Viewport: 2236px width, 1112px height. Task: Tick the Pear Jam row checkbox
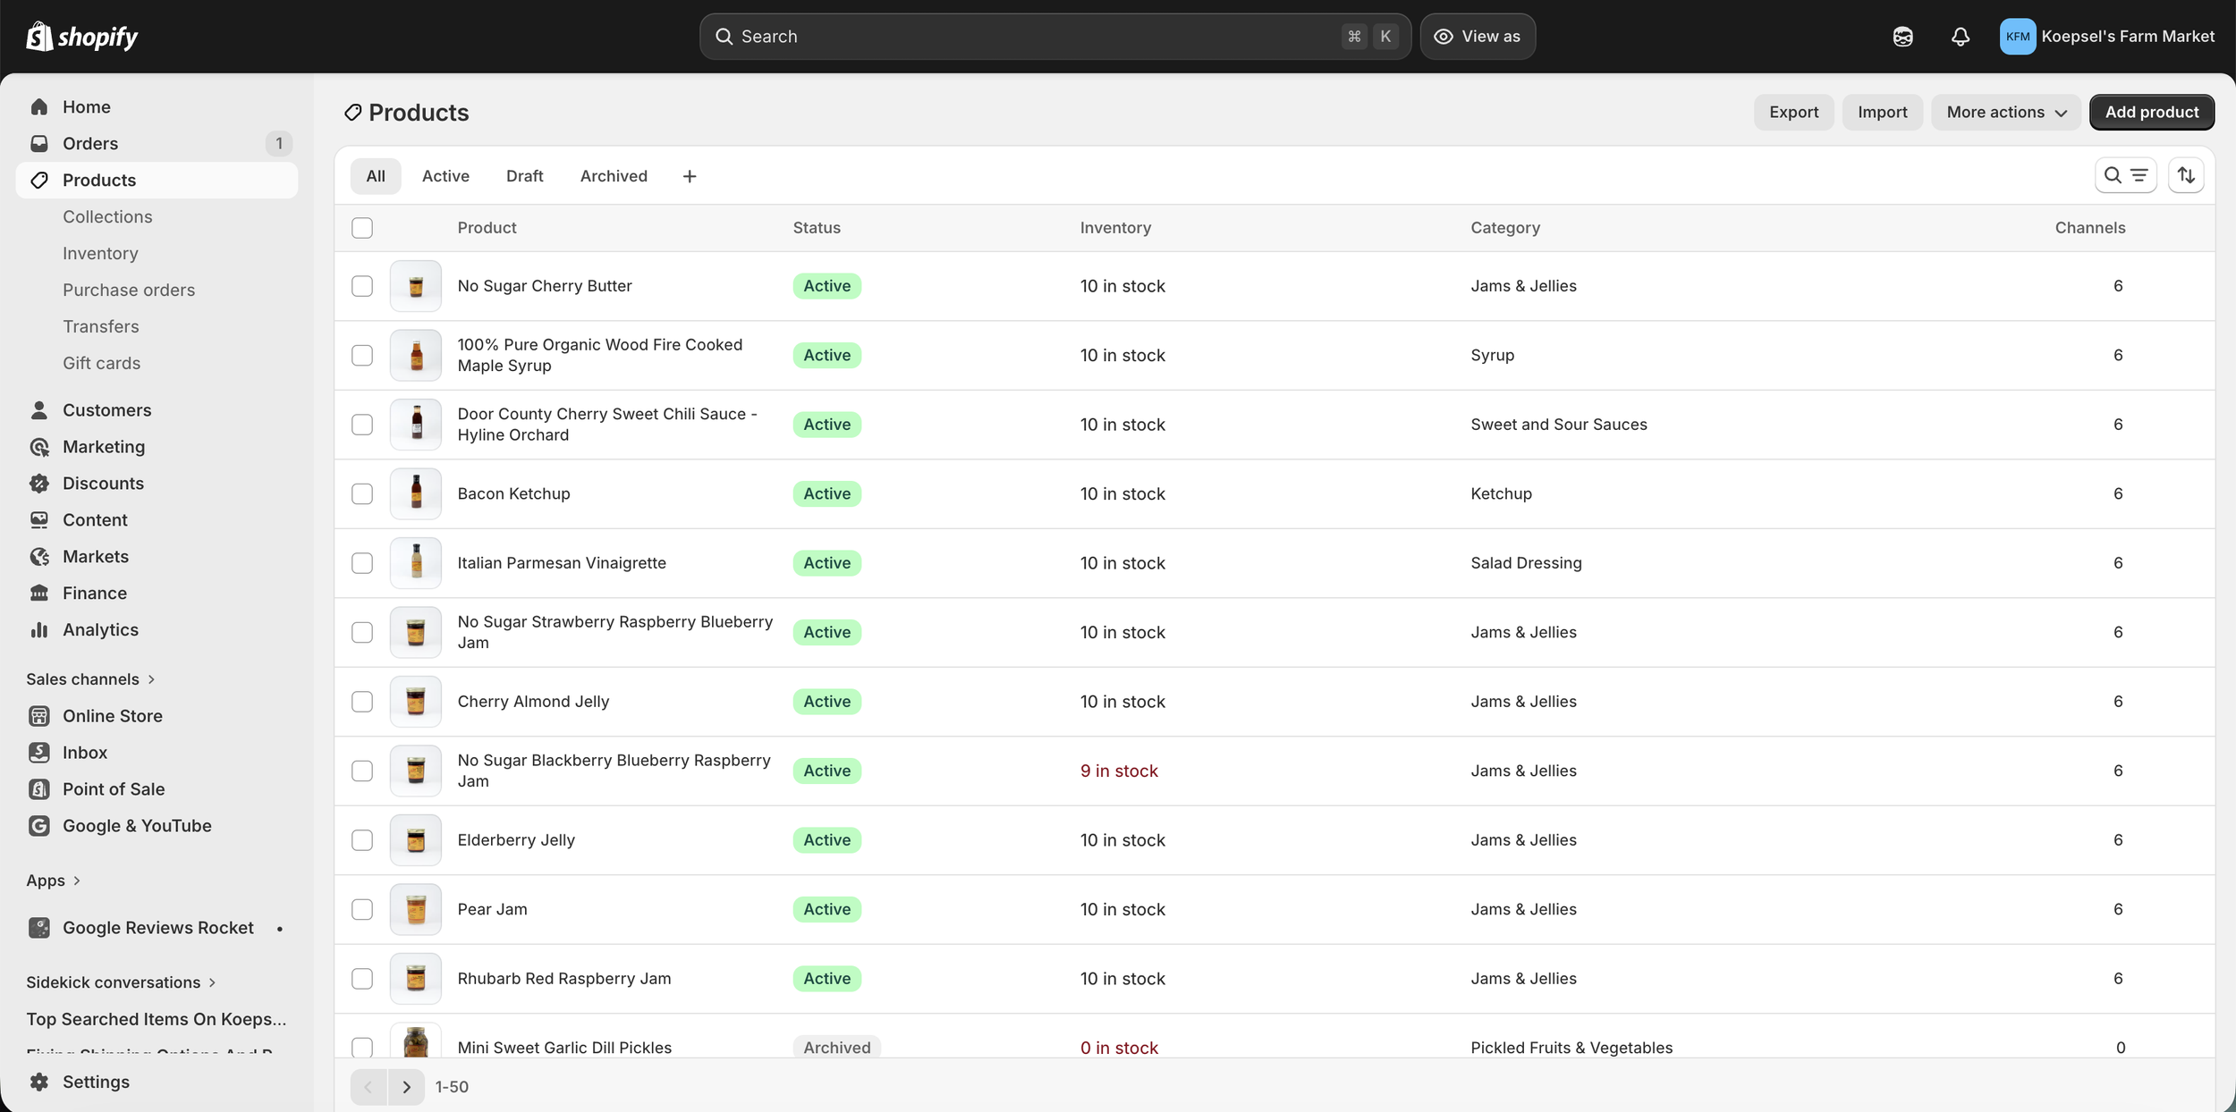362,909
